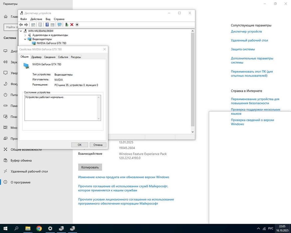
Task: Show hidden tray icons chevron
Action: click(x=258, y=229)
